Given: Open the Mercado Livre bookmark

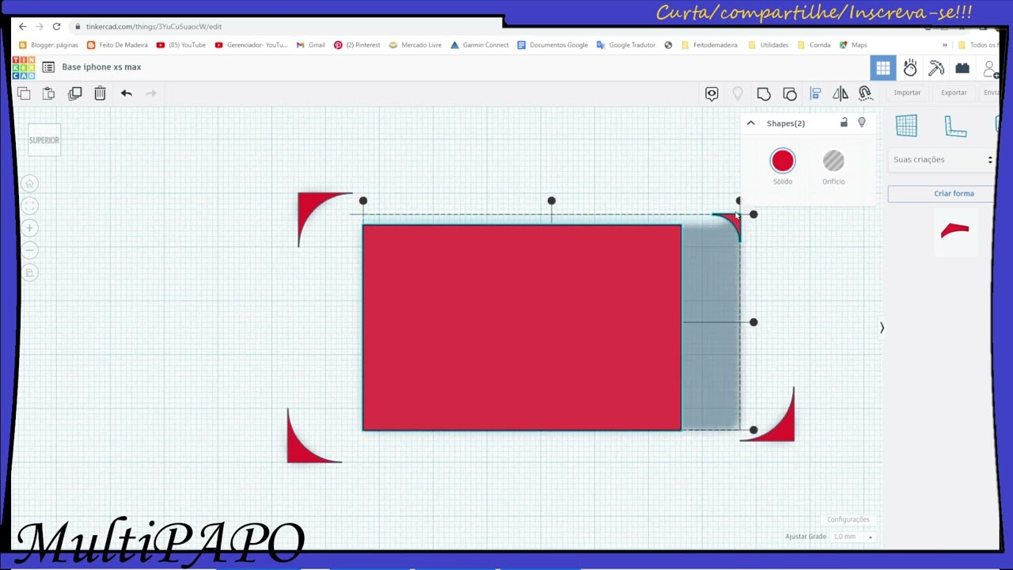Looking at the screenshot, I should coord(415,45).
